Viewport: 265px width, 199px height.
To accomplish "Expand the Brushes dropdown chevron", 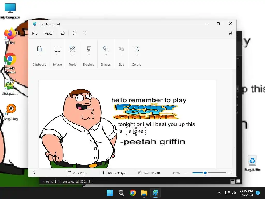I will coord(89,55).
